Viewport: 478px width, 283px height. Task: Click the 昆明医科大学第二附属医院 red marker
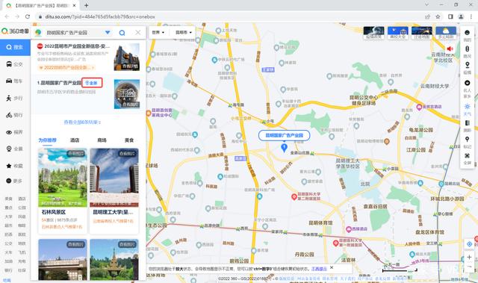coord(294,196)
